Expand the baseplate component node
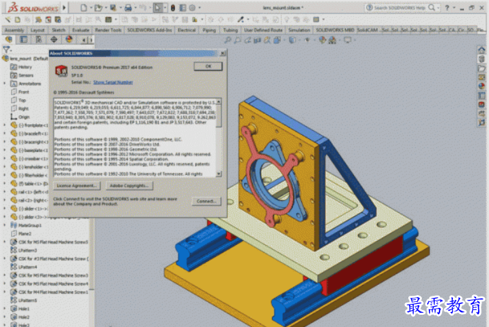This screenshot has width=489, height=327. [x=5, y=150]
